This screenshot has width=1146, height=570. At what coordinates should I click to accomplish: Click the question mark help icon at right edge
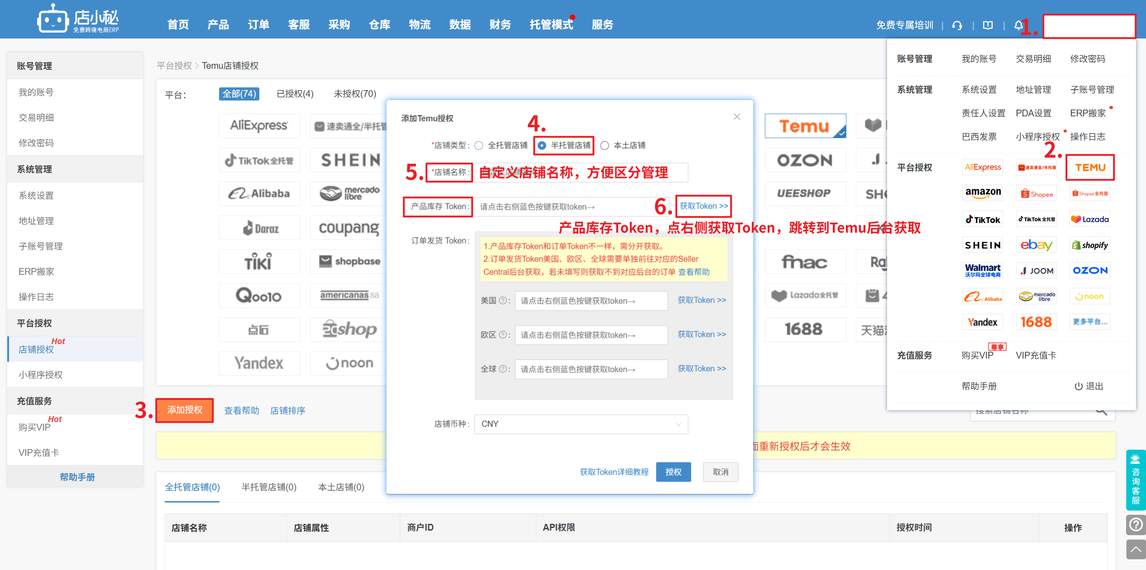1136,525
